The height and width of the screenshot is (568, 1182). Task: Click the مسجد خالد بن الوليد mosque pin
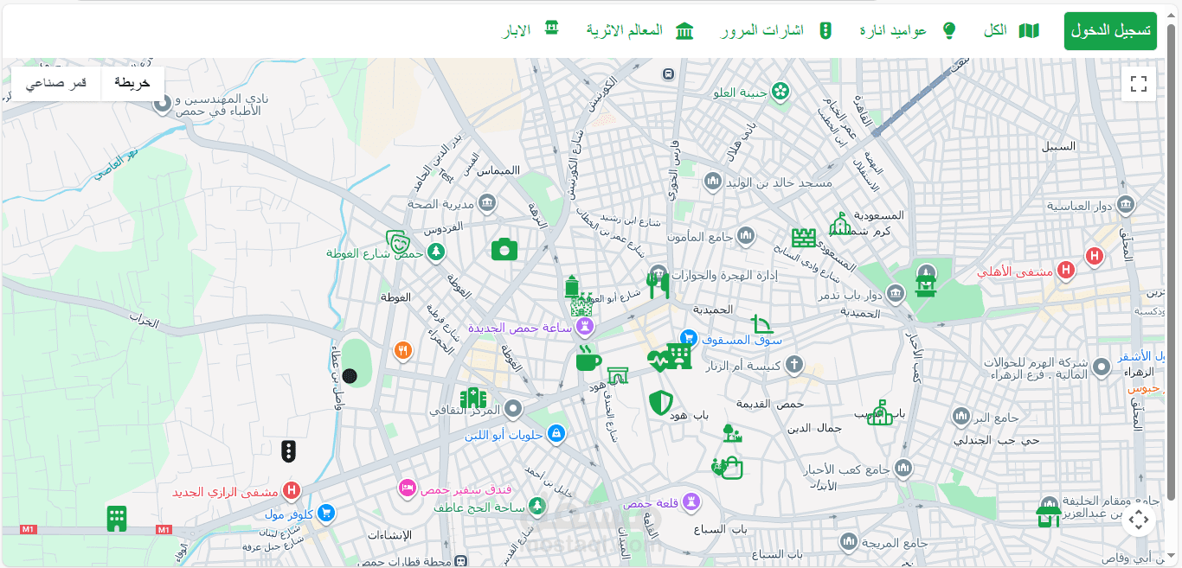tap(712, 182)
